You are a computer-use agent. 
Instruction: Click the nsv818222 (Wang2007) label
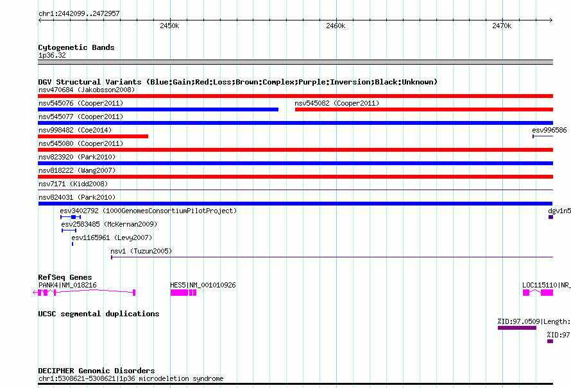pyautogui.click(x=77, y=170)
